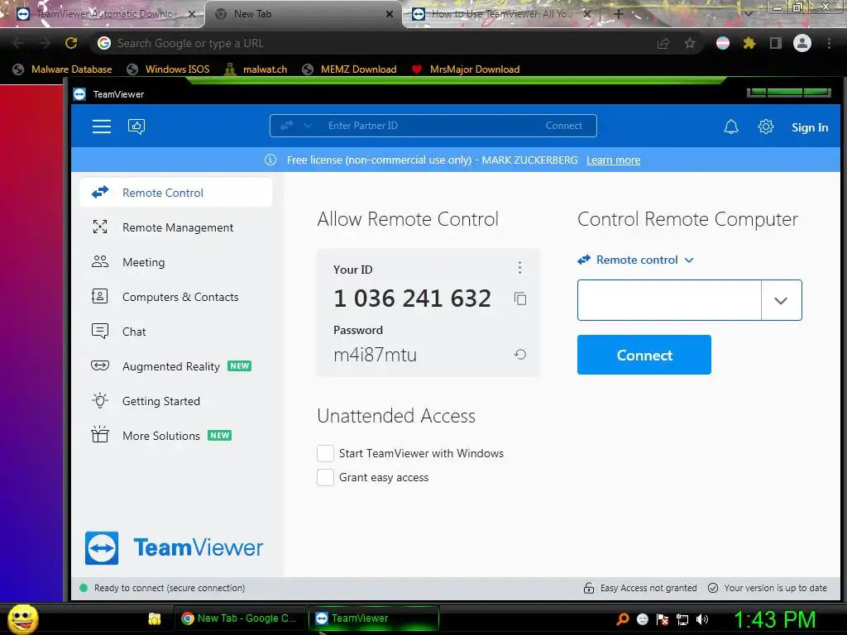Expand the Remote control mode dropdown

636,260
